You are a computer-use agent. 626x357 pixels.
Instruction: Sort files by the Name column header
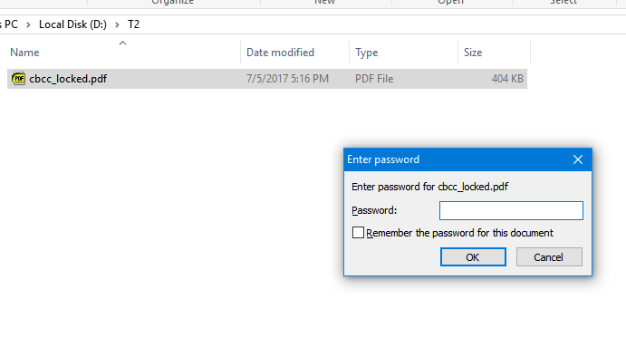(x=24, y=53)
